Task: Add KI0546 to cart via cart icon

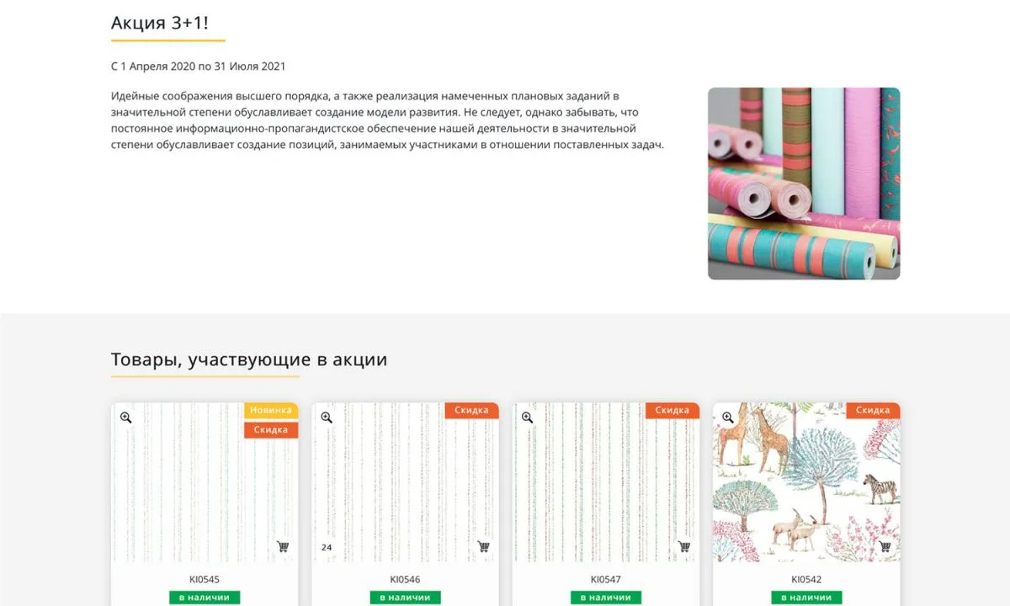Action: 483,546
